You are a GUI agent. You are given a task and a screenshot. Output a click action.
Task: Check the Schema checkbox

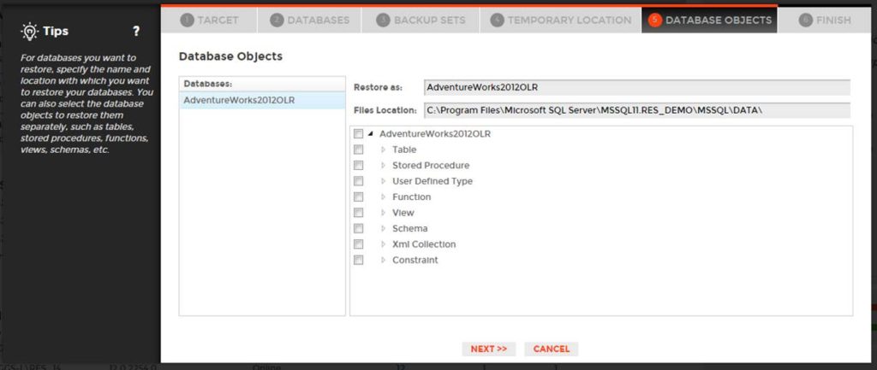click(x=359, y=228)
